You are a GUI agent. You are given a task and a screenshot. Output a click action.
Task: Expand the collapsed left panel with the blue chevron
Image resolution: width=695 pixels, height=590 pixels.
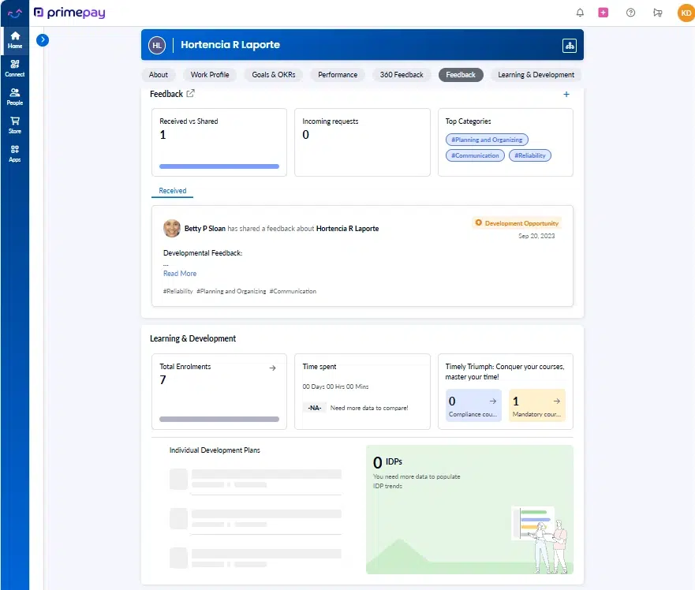(43, 39)
